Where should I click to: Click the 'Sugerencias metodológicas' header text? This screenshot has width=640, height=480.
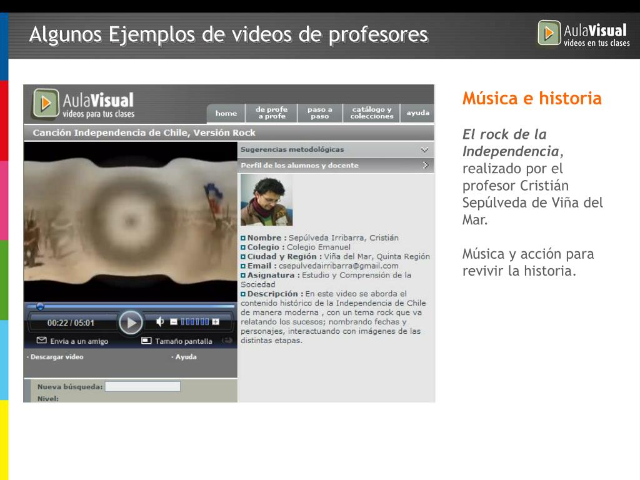tap(292, 149)
